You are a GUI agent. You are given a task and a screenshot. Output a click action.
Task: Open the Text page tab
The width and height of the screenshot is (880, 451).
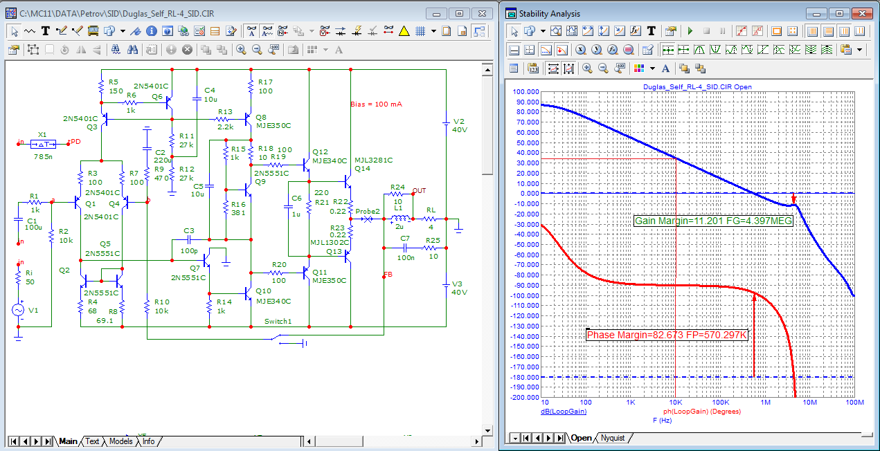pos(92,441)
